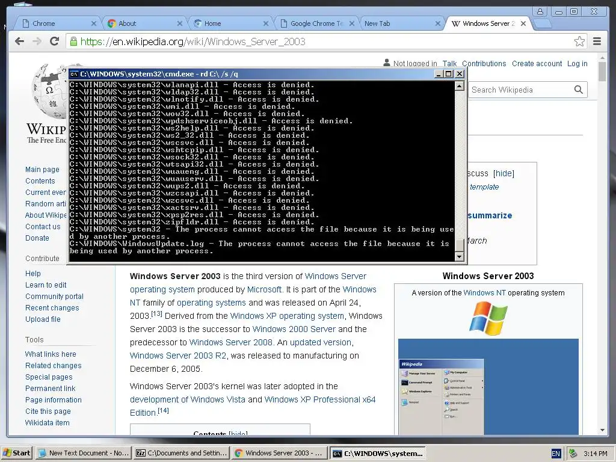This screenshot has height=462, width=616.
Task: Click the network tray icon beside clock
Action: point(573,454)
